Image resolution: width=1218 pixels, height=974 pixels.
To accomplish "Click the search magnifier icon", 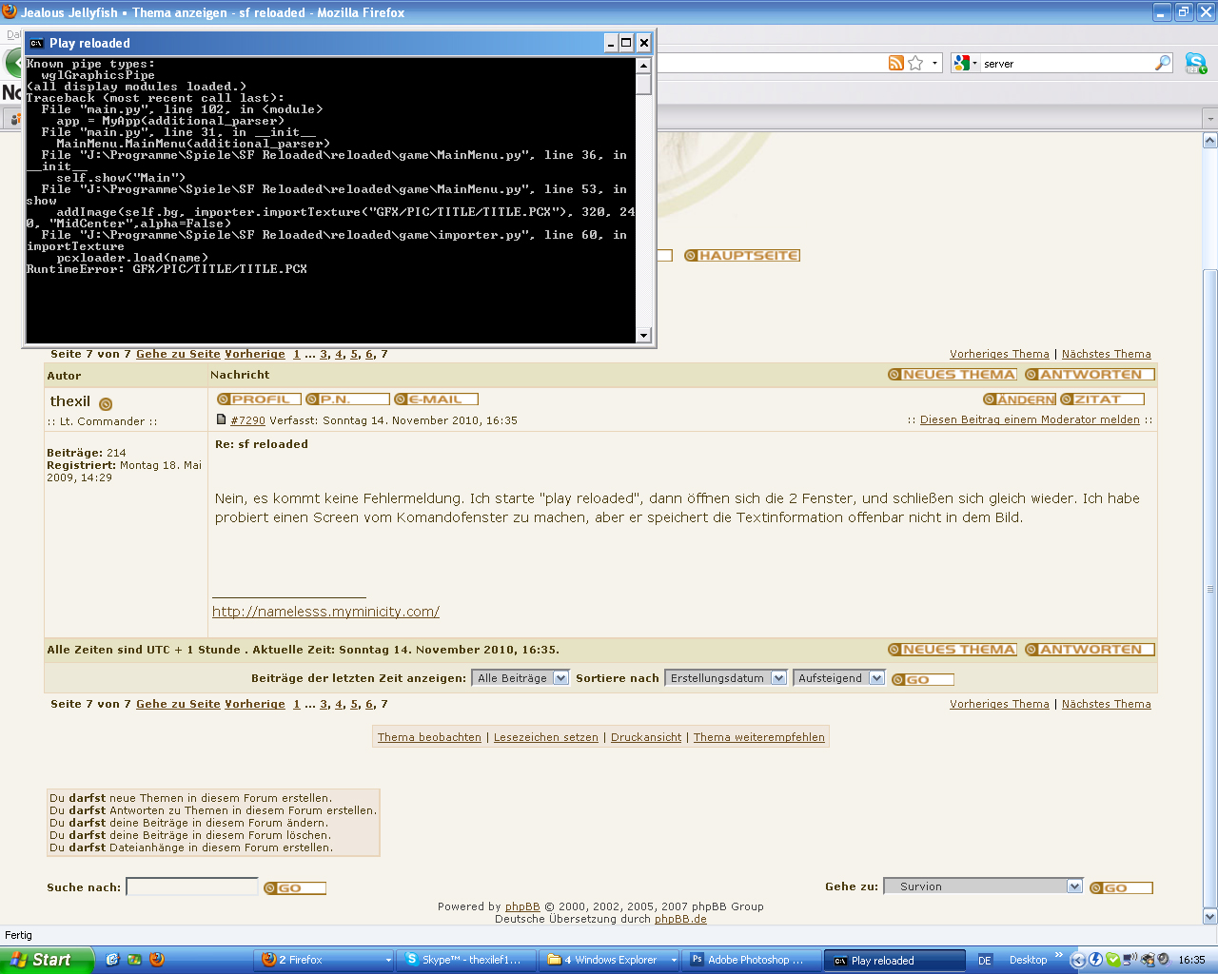I will point(1163,63).
